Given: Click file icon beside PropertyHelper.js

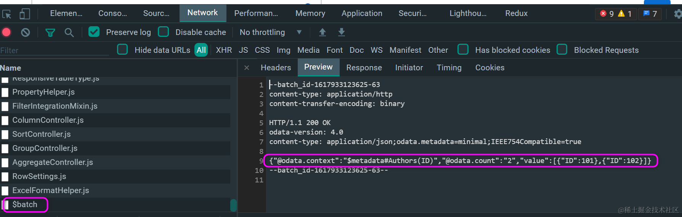Looking at the screenshot, I should (5, 92).
